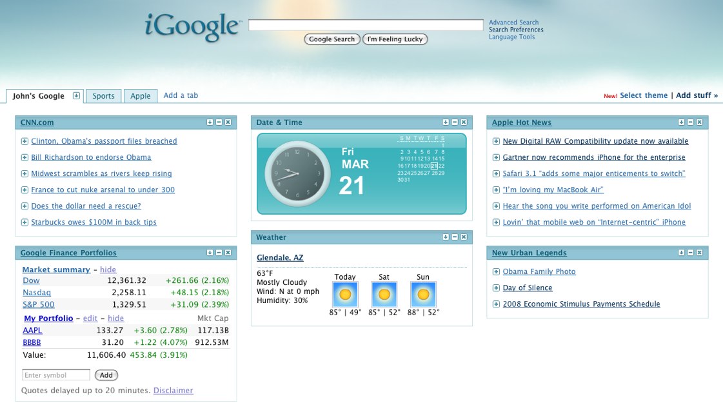
Task: Click Today's sunny weather icon
Action: pyautogui.click(x=345, y=294)
